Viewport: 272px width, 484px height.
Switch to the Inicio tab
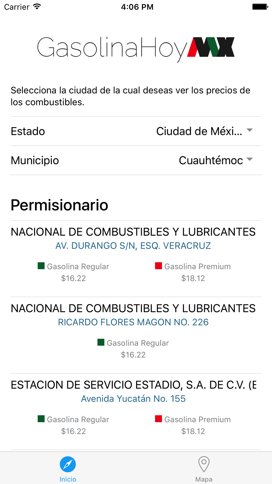coord(68,468)
